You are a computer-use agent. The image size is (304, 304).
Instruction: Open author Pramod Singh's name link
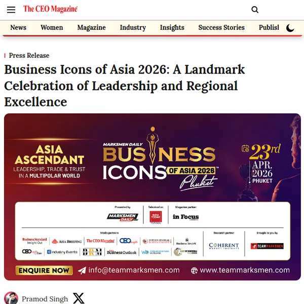click(45, 299)
